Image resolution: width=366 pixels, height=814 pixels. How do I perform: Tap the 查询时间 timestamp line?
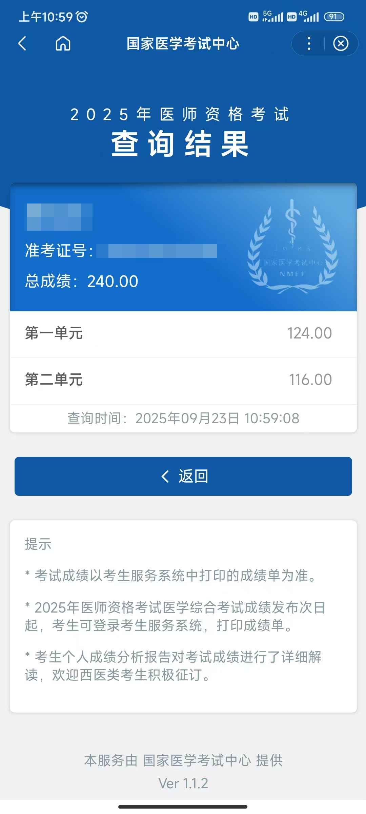[x=183, y=419]
